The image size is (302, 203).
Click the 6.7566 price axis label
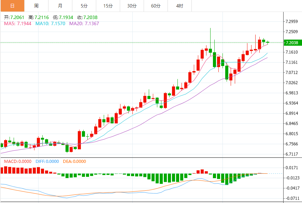click(x=292, y=144)
